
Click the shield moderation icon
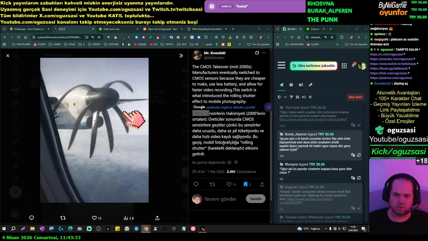280,97
